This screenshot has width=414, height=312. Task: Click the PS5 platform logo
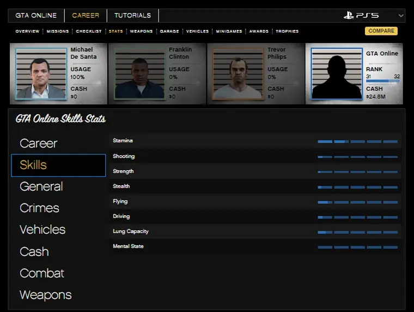pyautogui.click(x=361, y=15)
